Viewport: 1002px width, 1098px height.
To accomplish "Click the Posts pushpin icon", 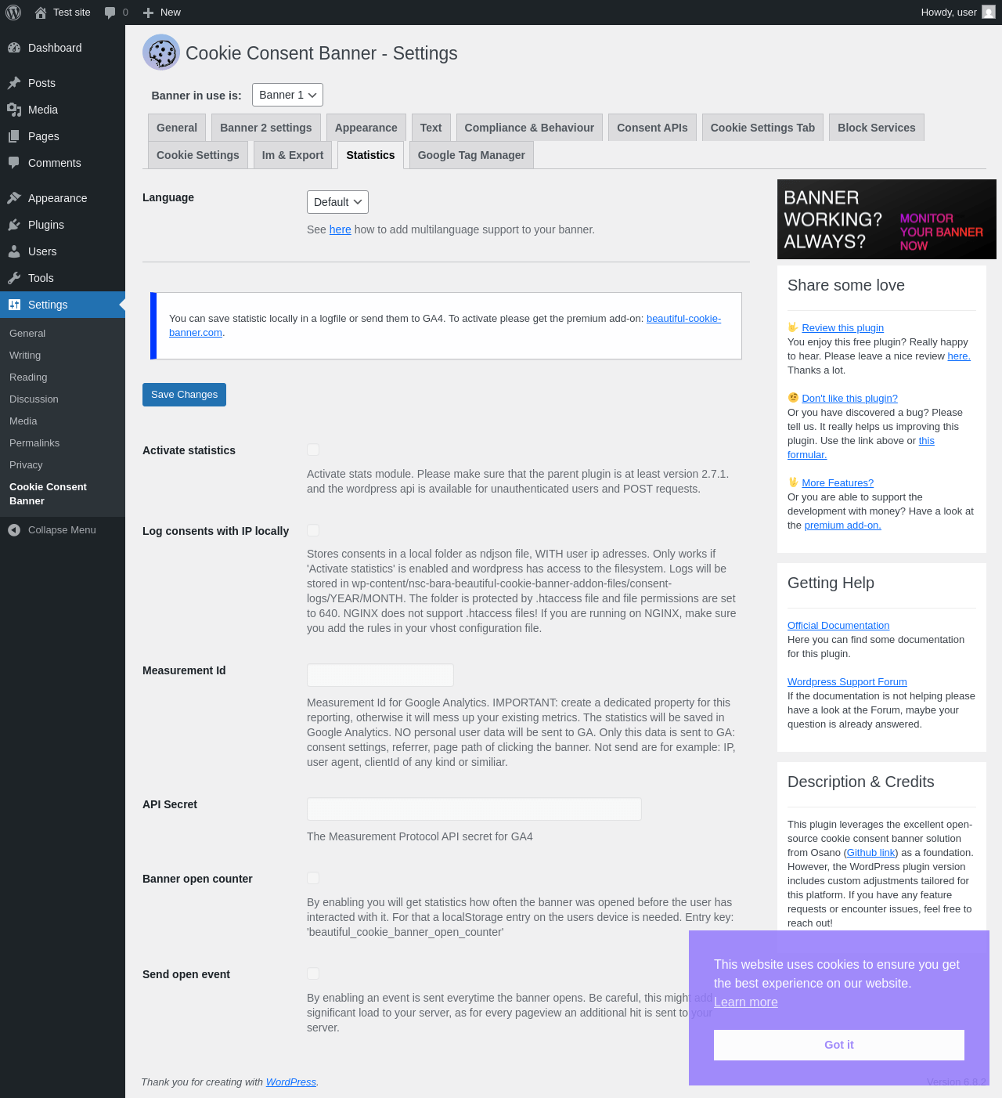I will 14,83.
